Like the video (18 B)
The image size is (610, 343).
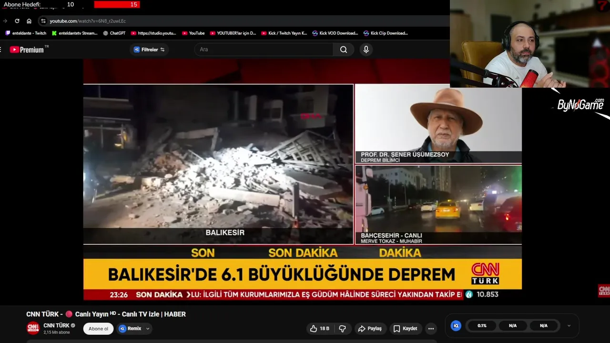click(320, 329)
